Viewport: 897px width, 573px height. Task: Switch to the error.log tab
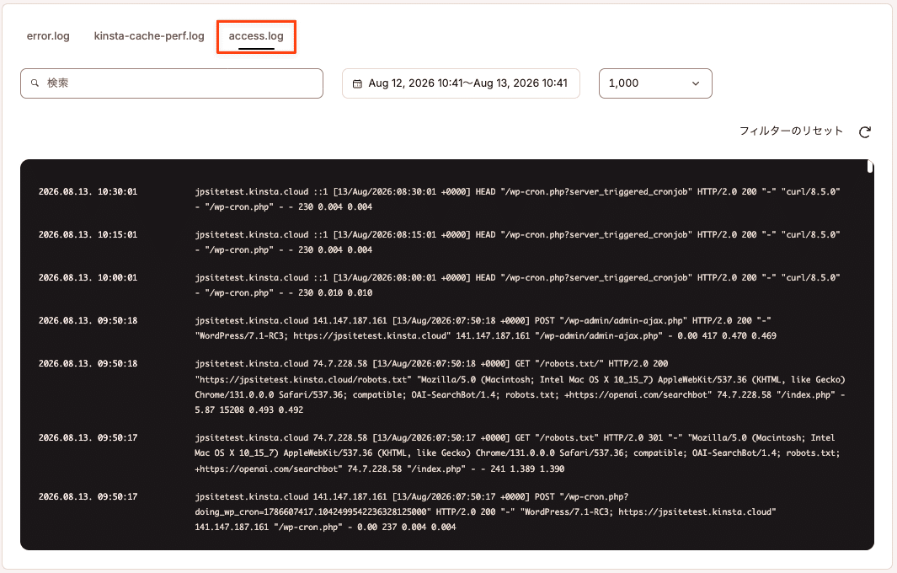click(48, 36)
